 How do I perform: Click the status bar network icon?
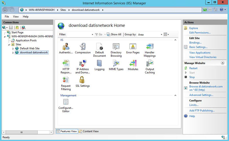(223, 137)
